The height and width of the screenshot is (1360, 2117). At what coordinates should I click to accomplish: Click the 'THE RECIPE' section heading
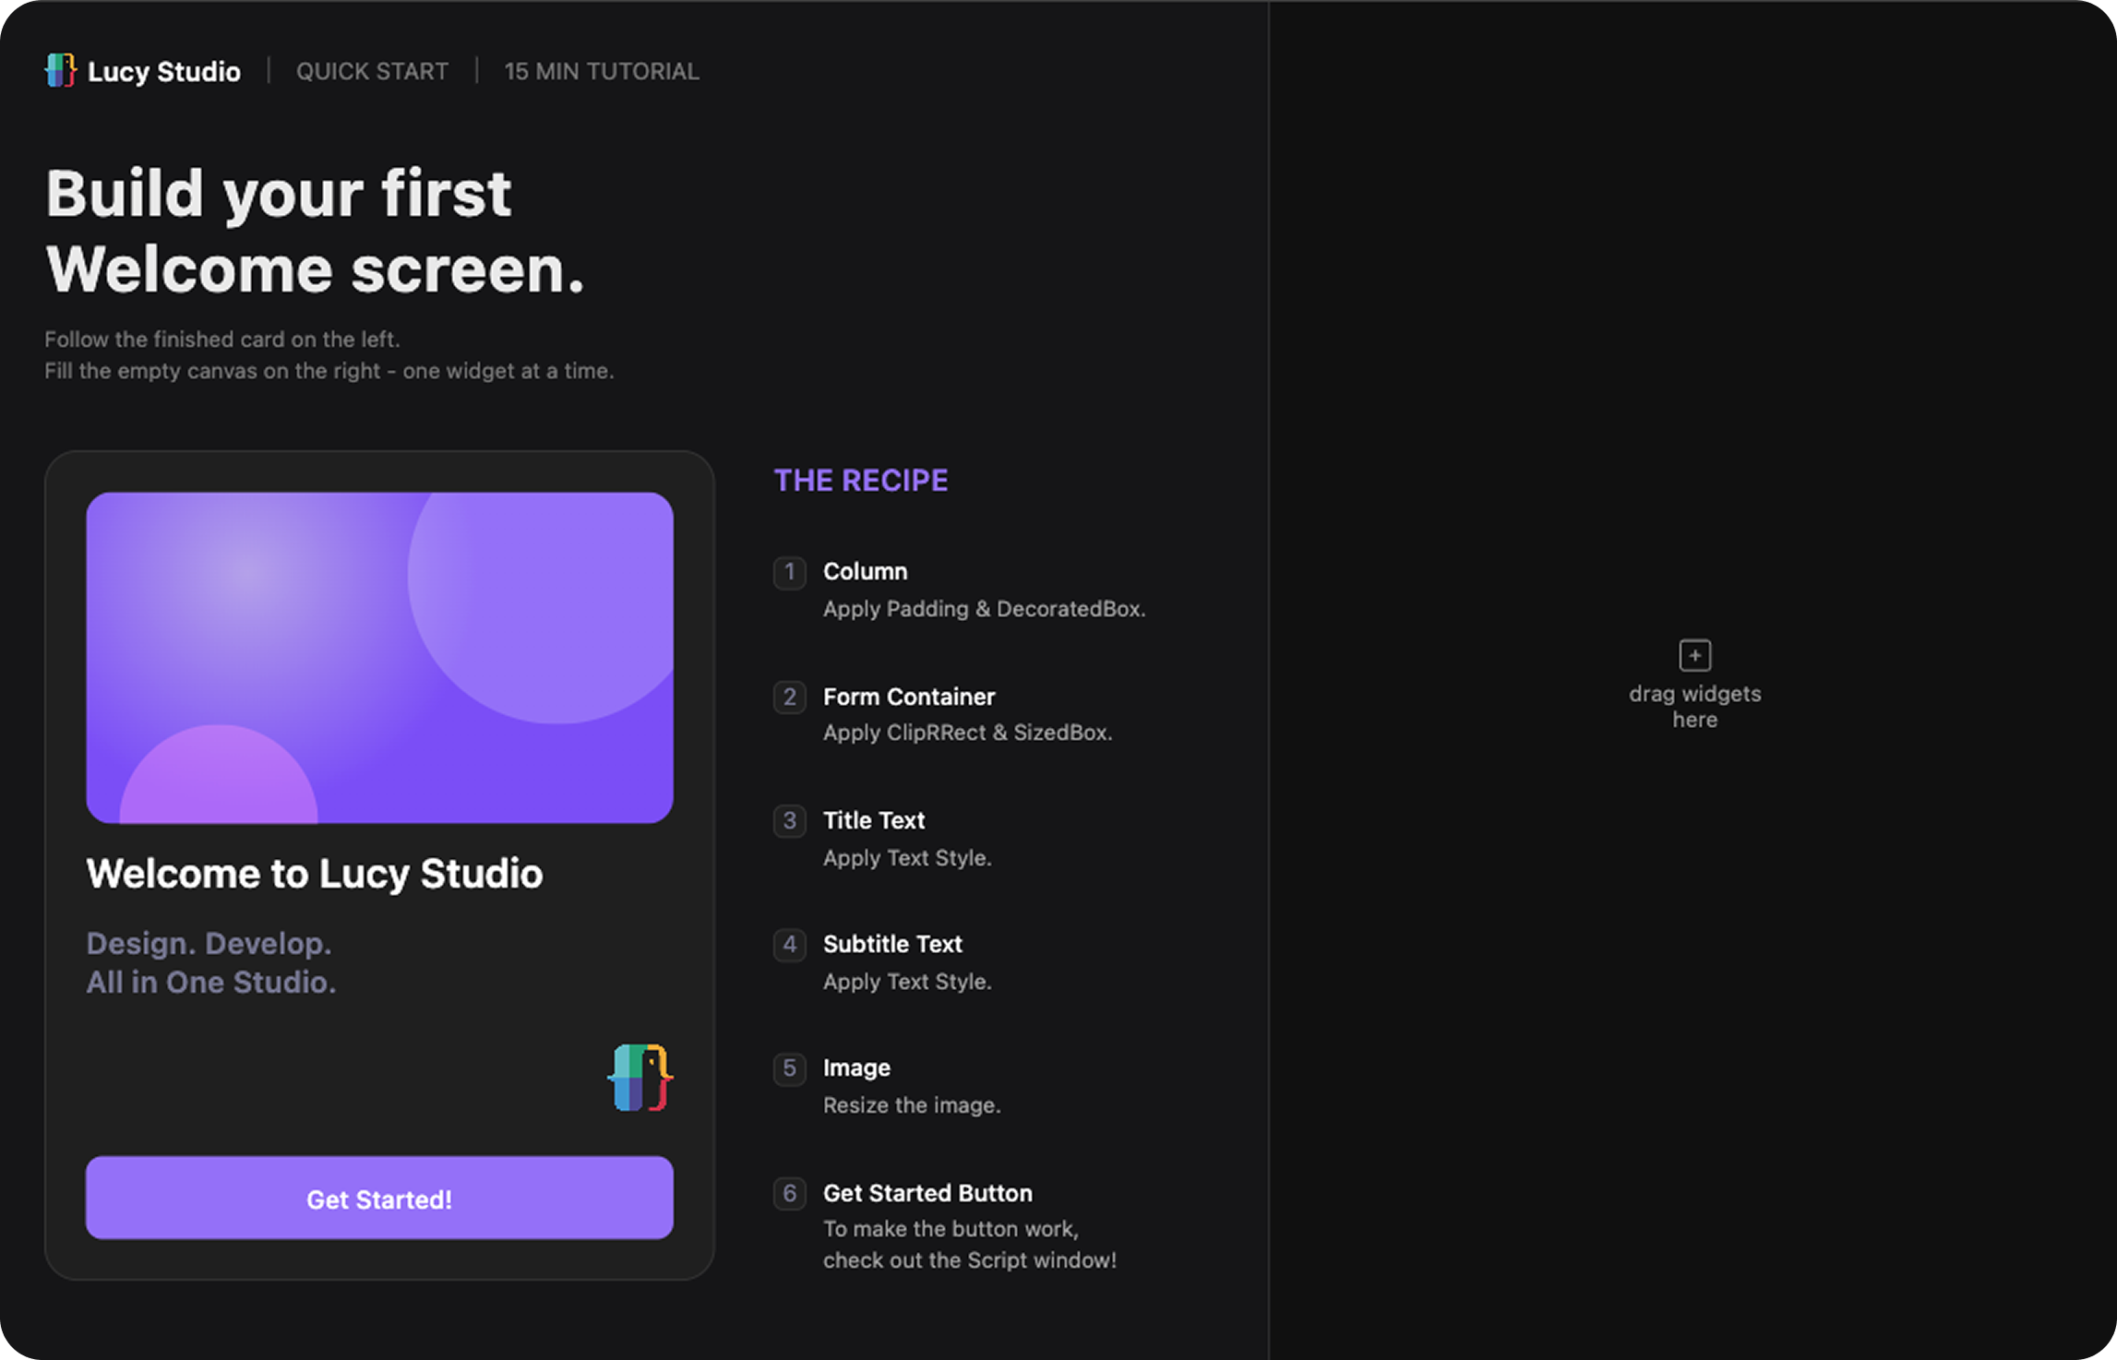[x=861, y=480]
